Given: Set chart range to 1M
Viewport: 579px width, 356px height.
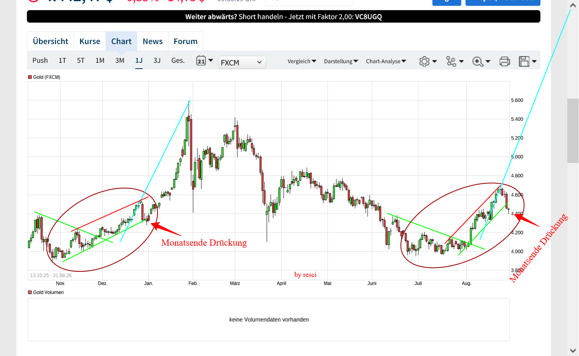Looking at the screenshot, I should pos(100,60).
